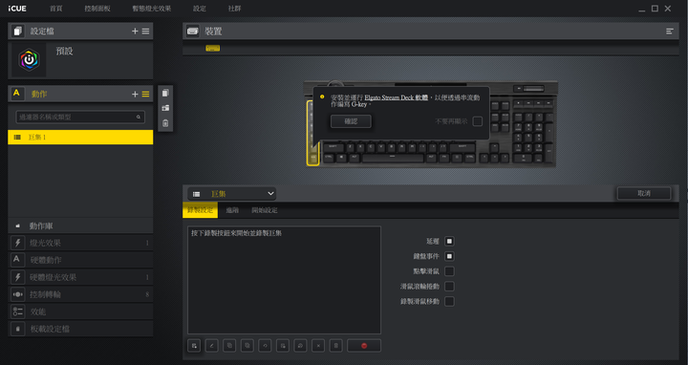Click the 控制轉輪 dial icon
The height and width of the screenshot is (365, 688).
18,294
